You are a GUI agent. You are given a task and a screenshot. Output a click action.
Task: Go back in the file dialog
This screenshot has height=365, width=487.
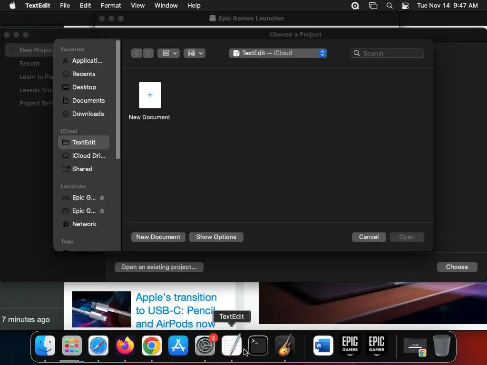coord(136,53)
